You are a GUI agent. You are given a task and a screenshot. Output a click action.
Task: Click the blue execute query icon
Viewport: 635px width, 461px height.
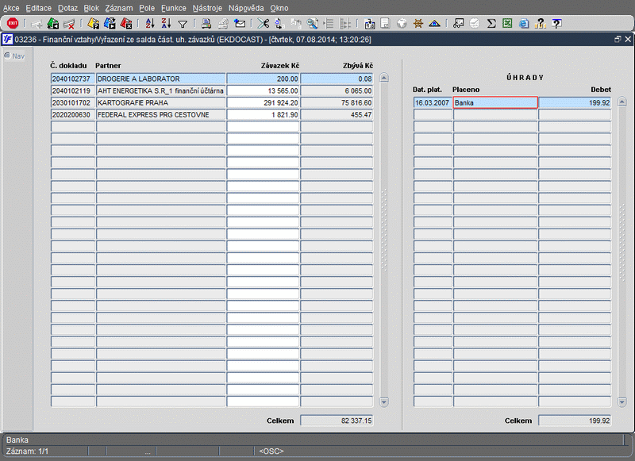[110, 24]
